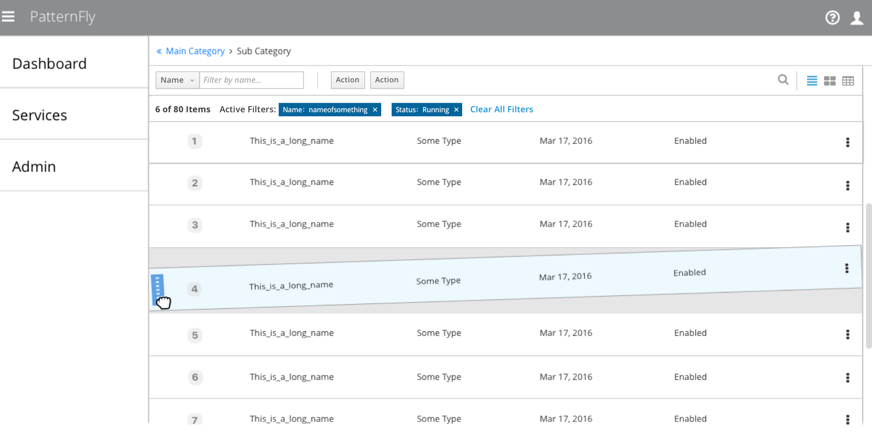Go to Main Category breadcrumb
Screen dimensions: 872x433
point(195,51)
